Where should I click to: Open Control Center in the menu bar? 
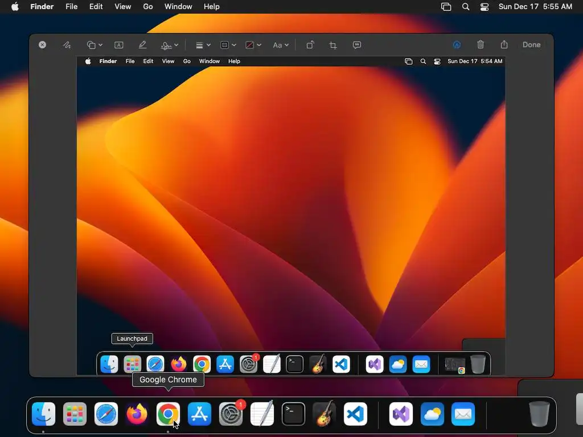[485, 7]
